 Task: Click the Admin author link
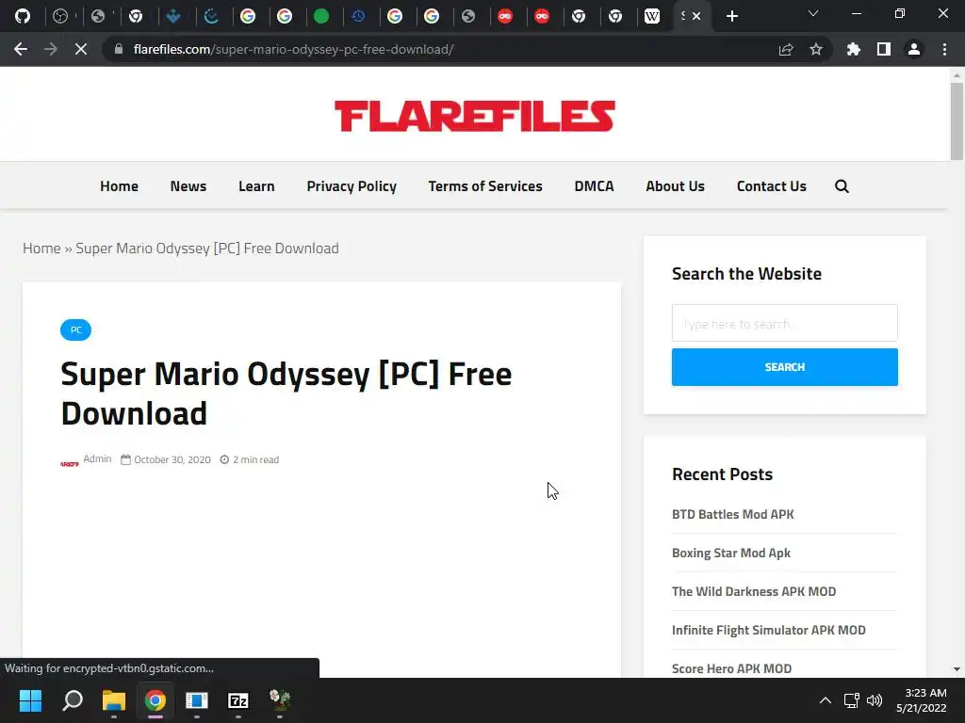(97, 458)
